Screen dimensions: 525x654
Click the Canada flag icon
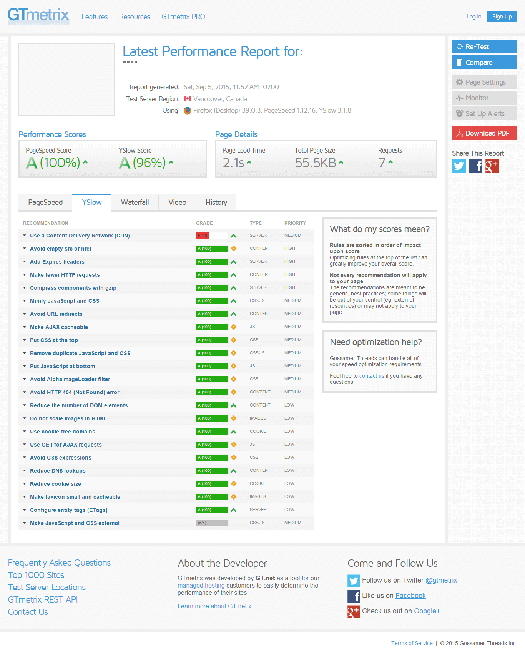(x=188, y=98)
